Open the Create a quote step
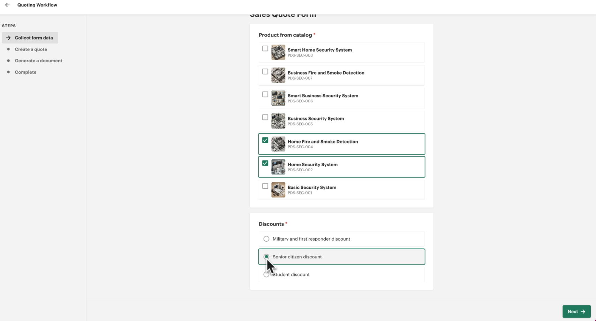The height and width of the screenshot is (321, 596). (31, 49)
